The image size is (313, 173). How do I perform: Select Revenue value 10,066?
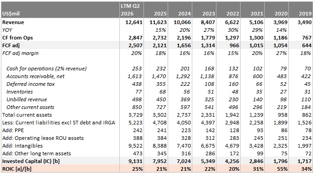182,22
